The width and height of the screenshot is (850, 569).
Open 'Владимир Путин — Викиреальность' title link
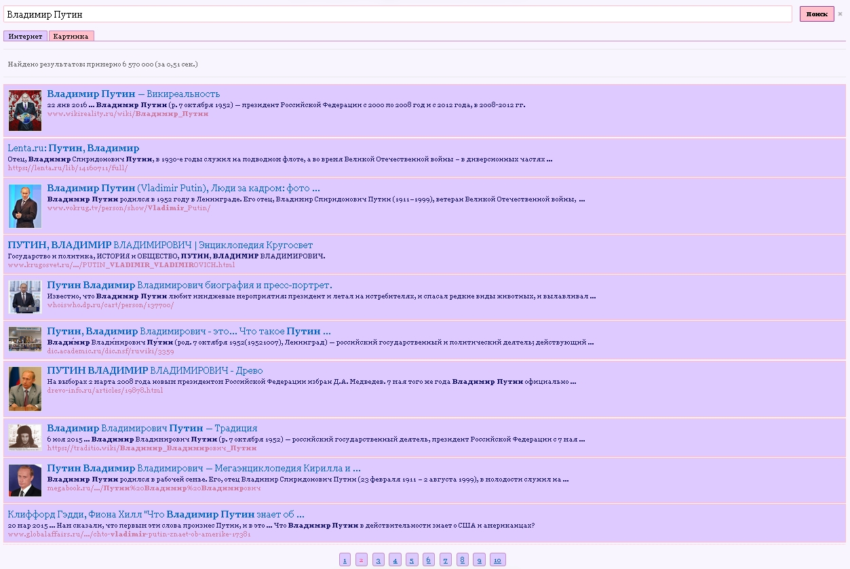coord(134,94)
